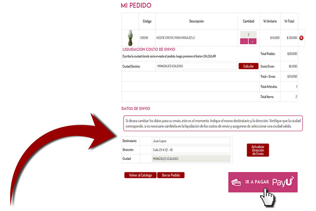Click the Descripción column header
The height and width of the screenshot is (211, 316).
click(196, 21)
